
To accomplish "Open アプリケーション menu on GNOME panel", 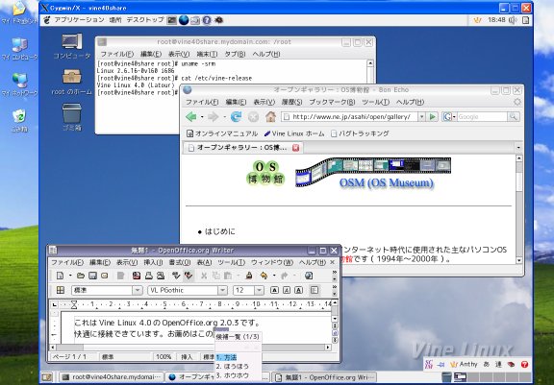I will click(x=79, y=20).
